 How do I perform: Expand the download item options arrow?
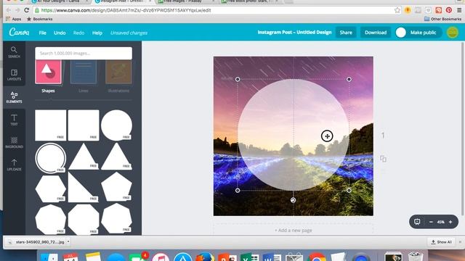[x=68, y=241]
